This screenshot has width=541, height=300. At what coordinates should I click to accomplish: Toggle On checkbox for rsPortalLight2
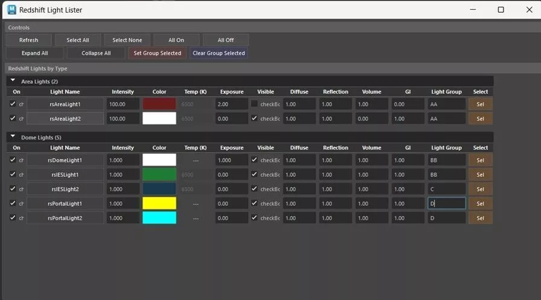coord(13,217)
